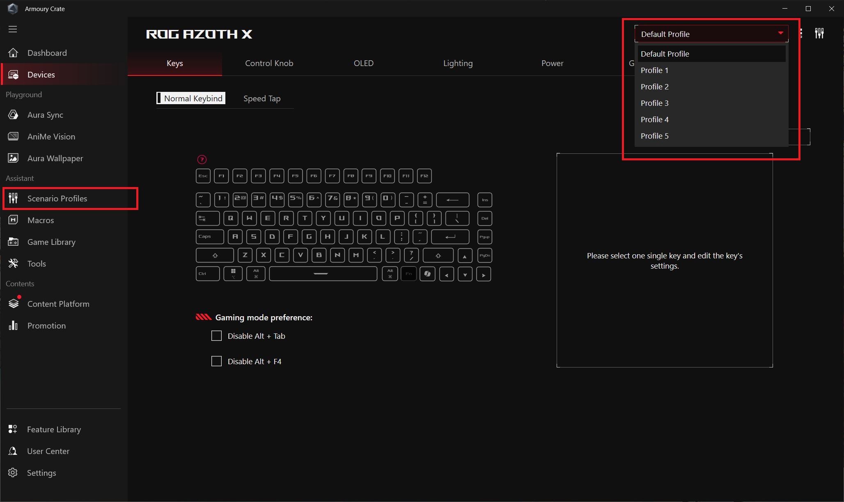Screen dimensions: 844x502
Task: Open Game Library in sidebar
Action: pyautogui.click(x=64, y=242)
